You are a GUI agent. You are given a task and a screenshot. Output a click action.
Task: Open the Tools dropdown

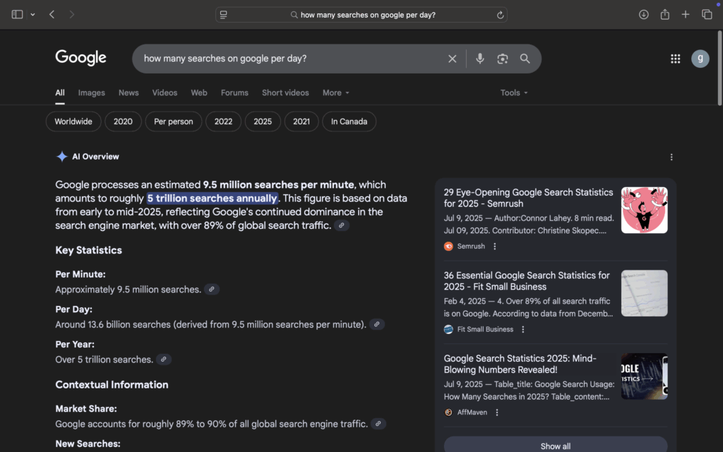click(514, 93)
